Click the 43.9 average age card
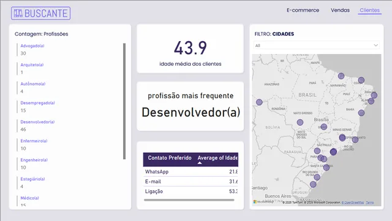The height and width of the screenshot is (221, 392). coord(190,48)
